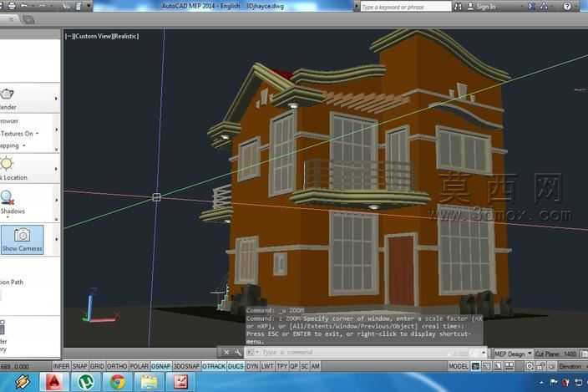
Task: Click the Shadows icon in the ribbon
Action: 7,198
